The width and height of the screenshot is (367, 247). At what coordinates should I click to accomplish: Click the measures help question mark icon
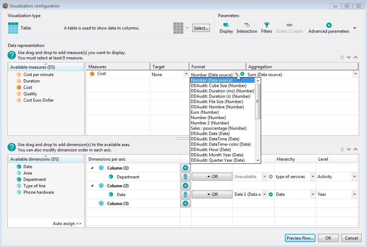(12, 55)
